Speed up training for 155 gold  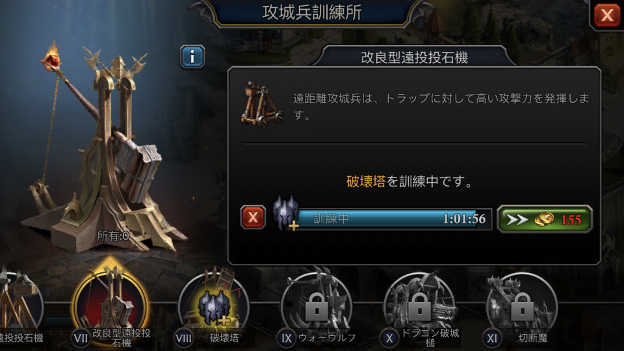click(545, 219)
